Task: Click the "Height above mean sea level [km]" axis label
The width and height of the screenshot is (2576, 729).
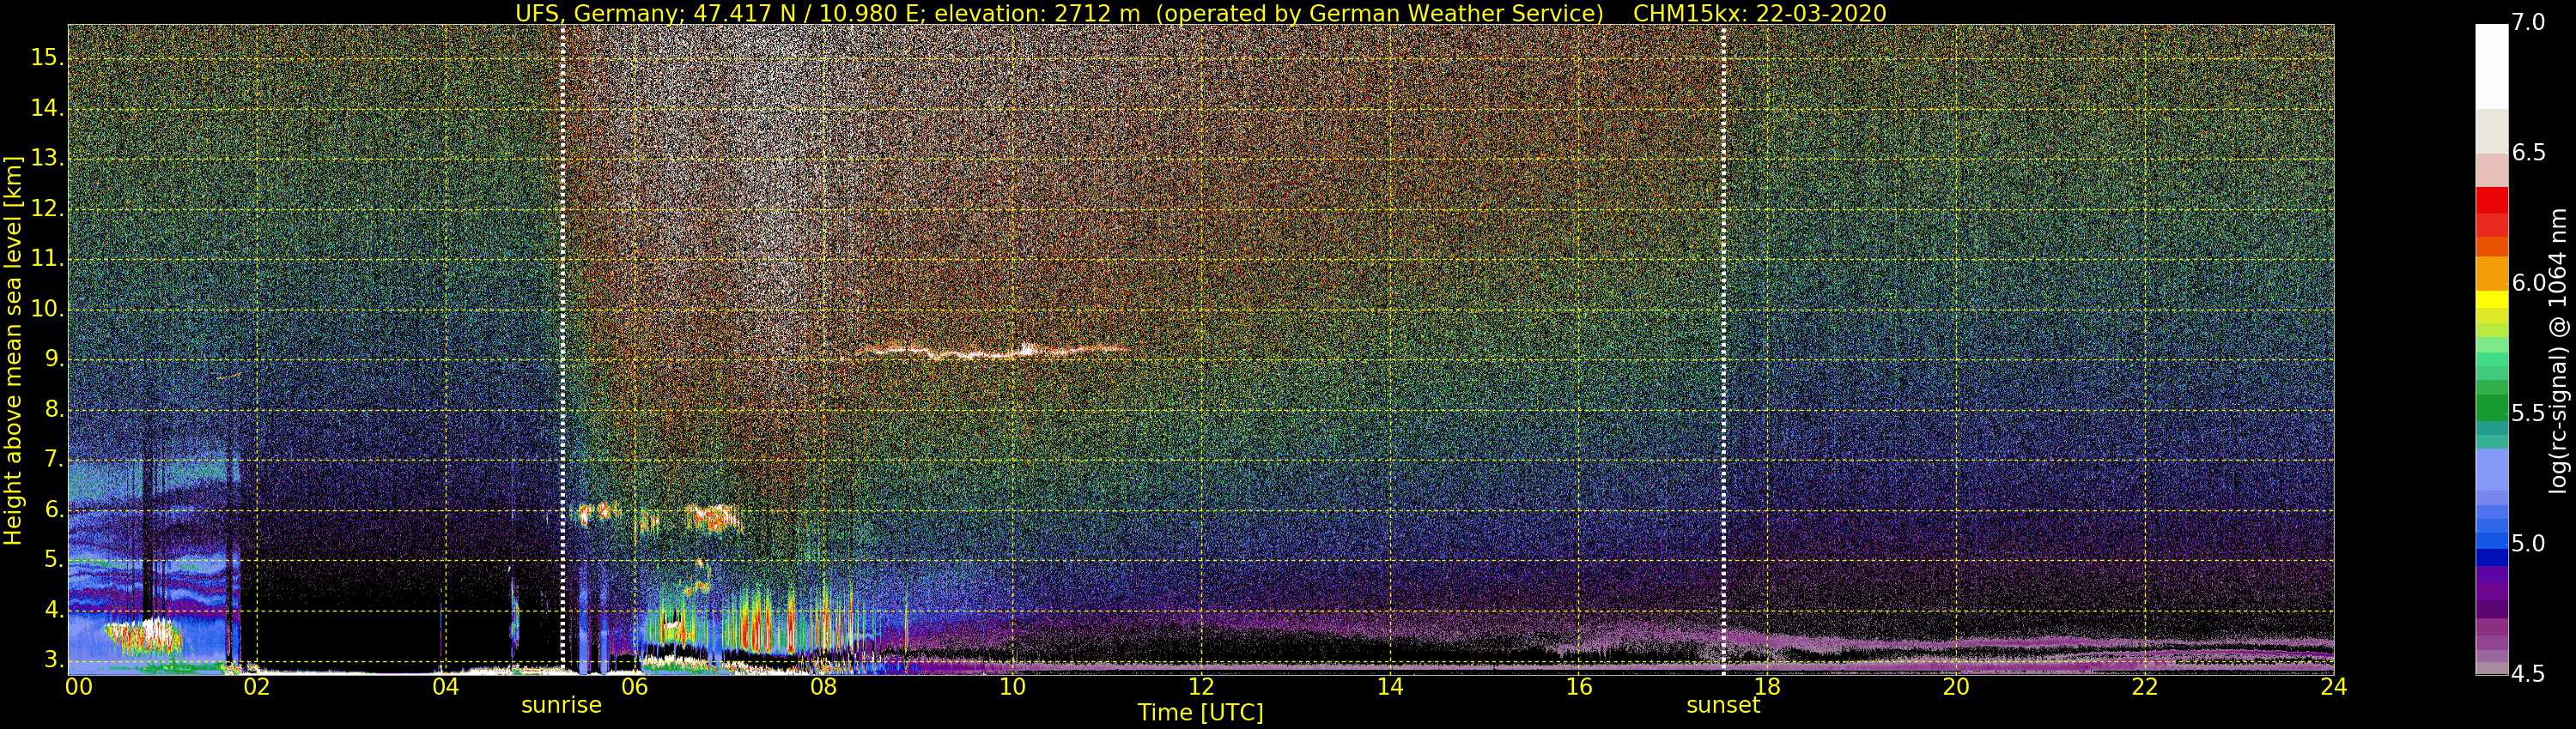Action: tap(13, 351)
